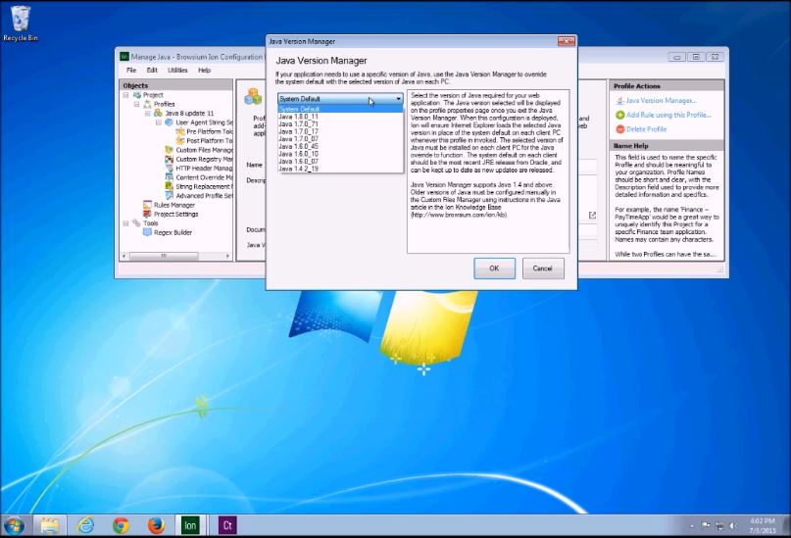This screenshot has height=538, width=791.
Task: Open Internet Explorer from the taskbar
Action: pyautogui.click(x=85, y=525)
